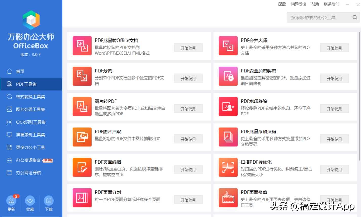Click 开始使用 for PDF图片抽取
The width and height of the screenshot is (361, 217).
click(188, 139)
